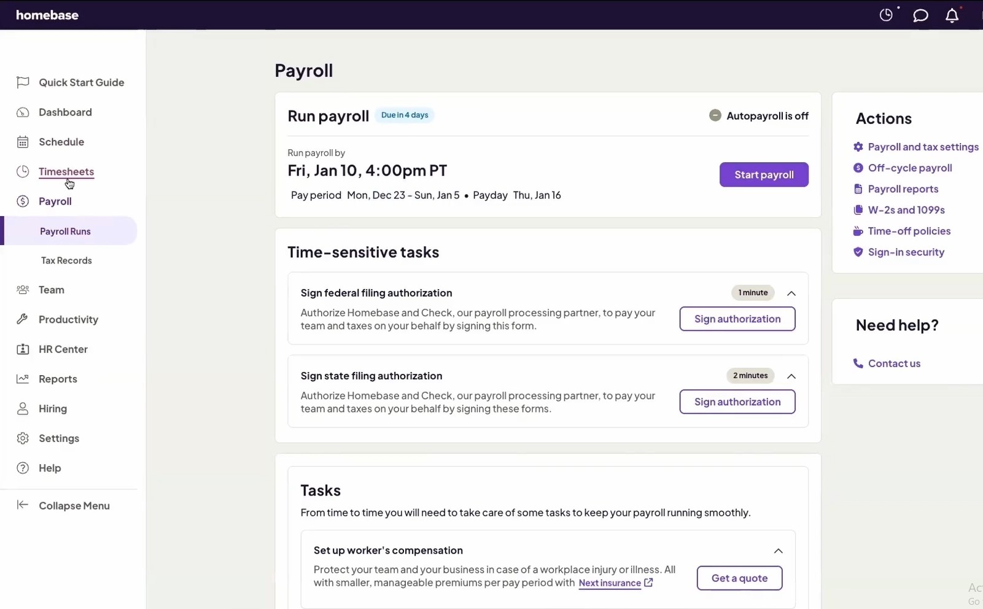Open the Next insurance link
This screenshot has height=609, width=983.
click(x=610, y=583)
